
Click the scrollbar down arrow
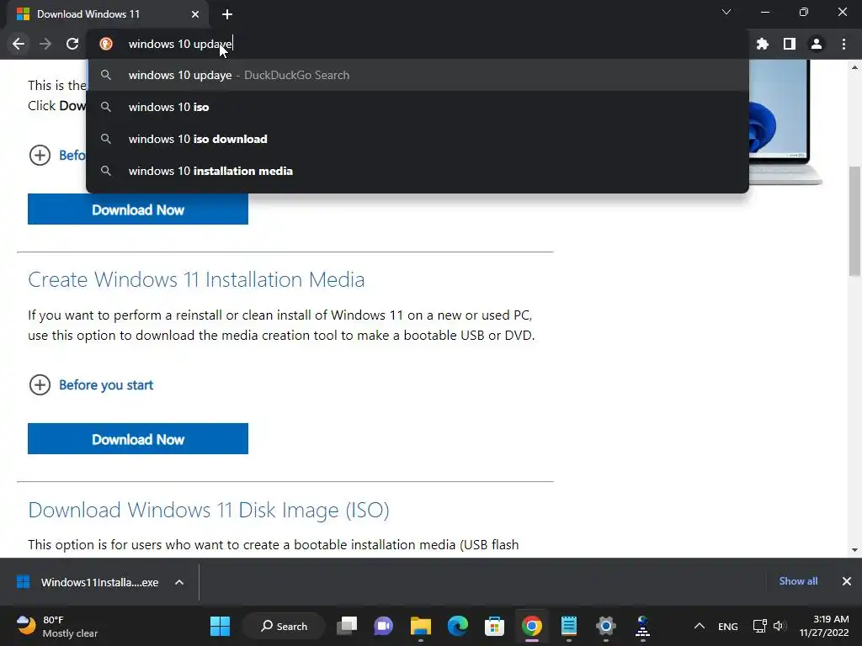coord(854,550)
